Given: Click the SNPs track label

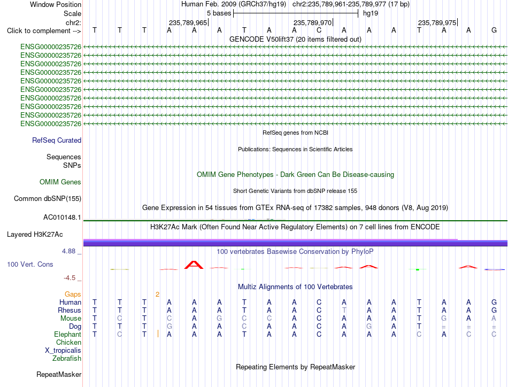Looking at the screenshot, I should tap(72, 165).
